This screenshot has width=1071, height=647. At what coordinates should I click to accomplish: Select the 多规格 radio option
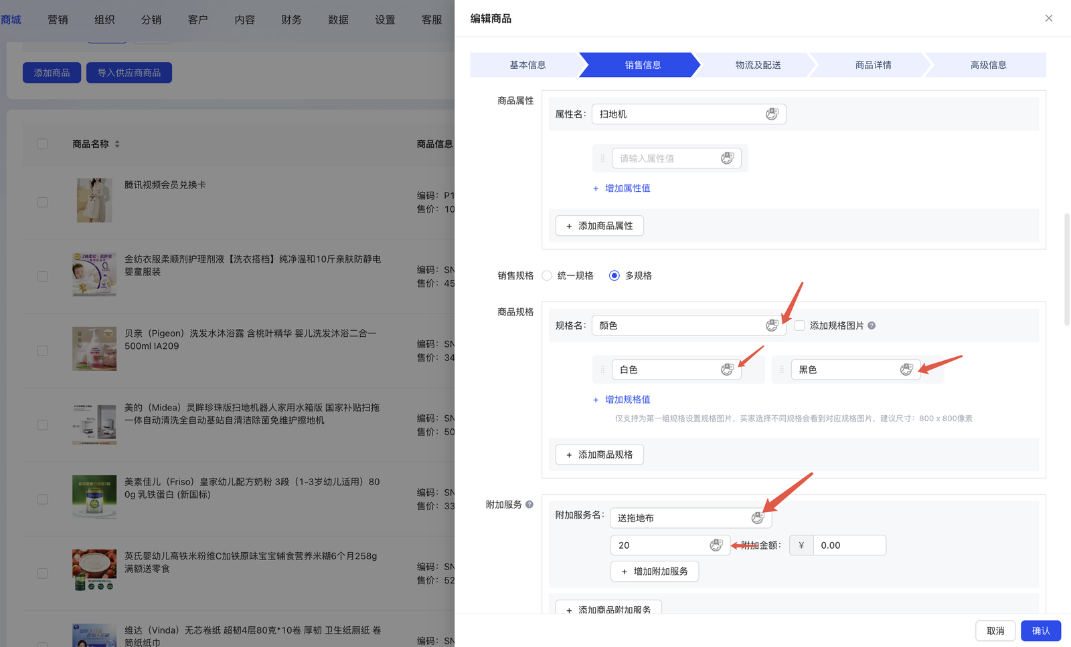(614, 275)
